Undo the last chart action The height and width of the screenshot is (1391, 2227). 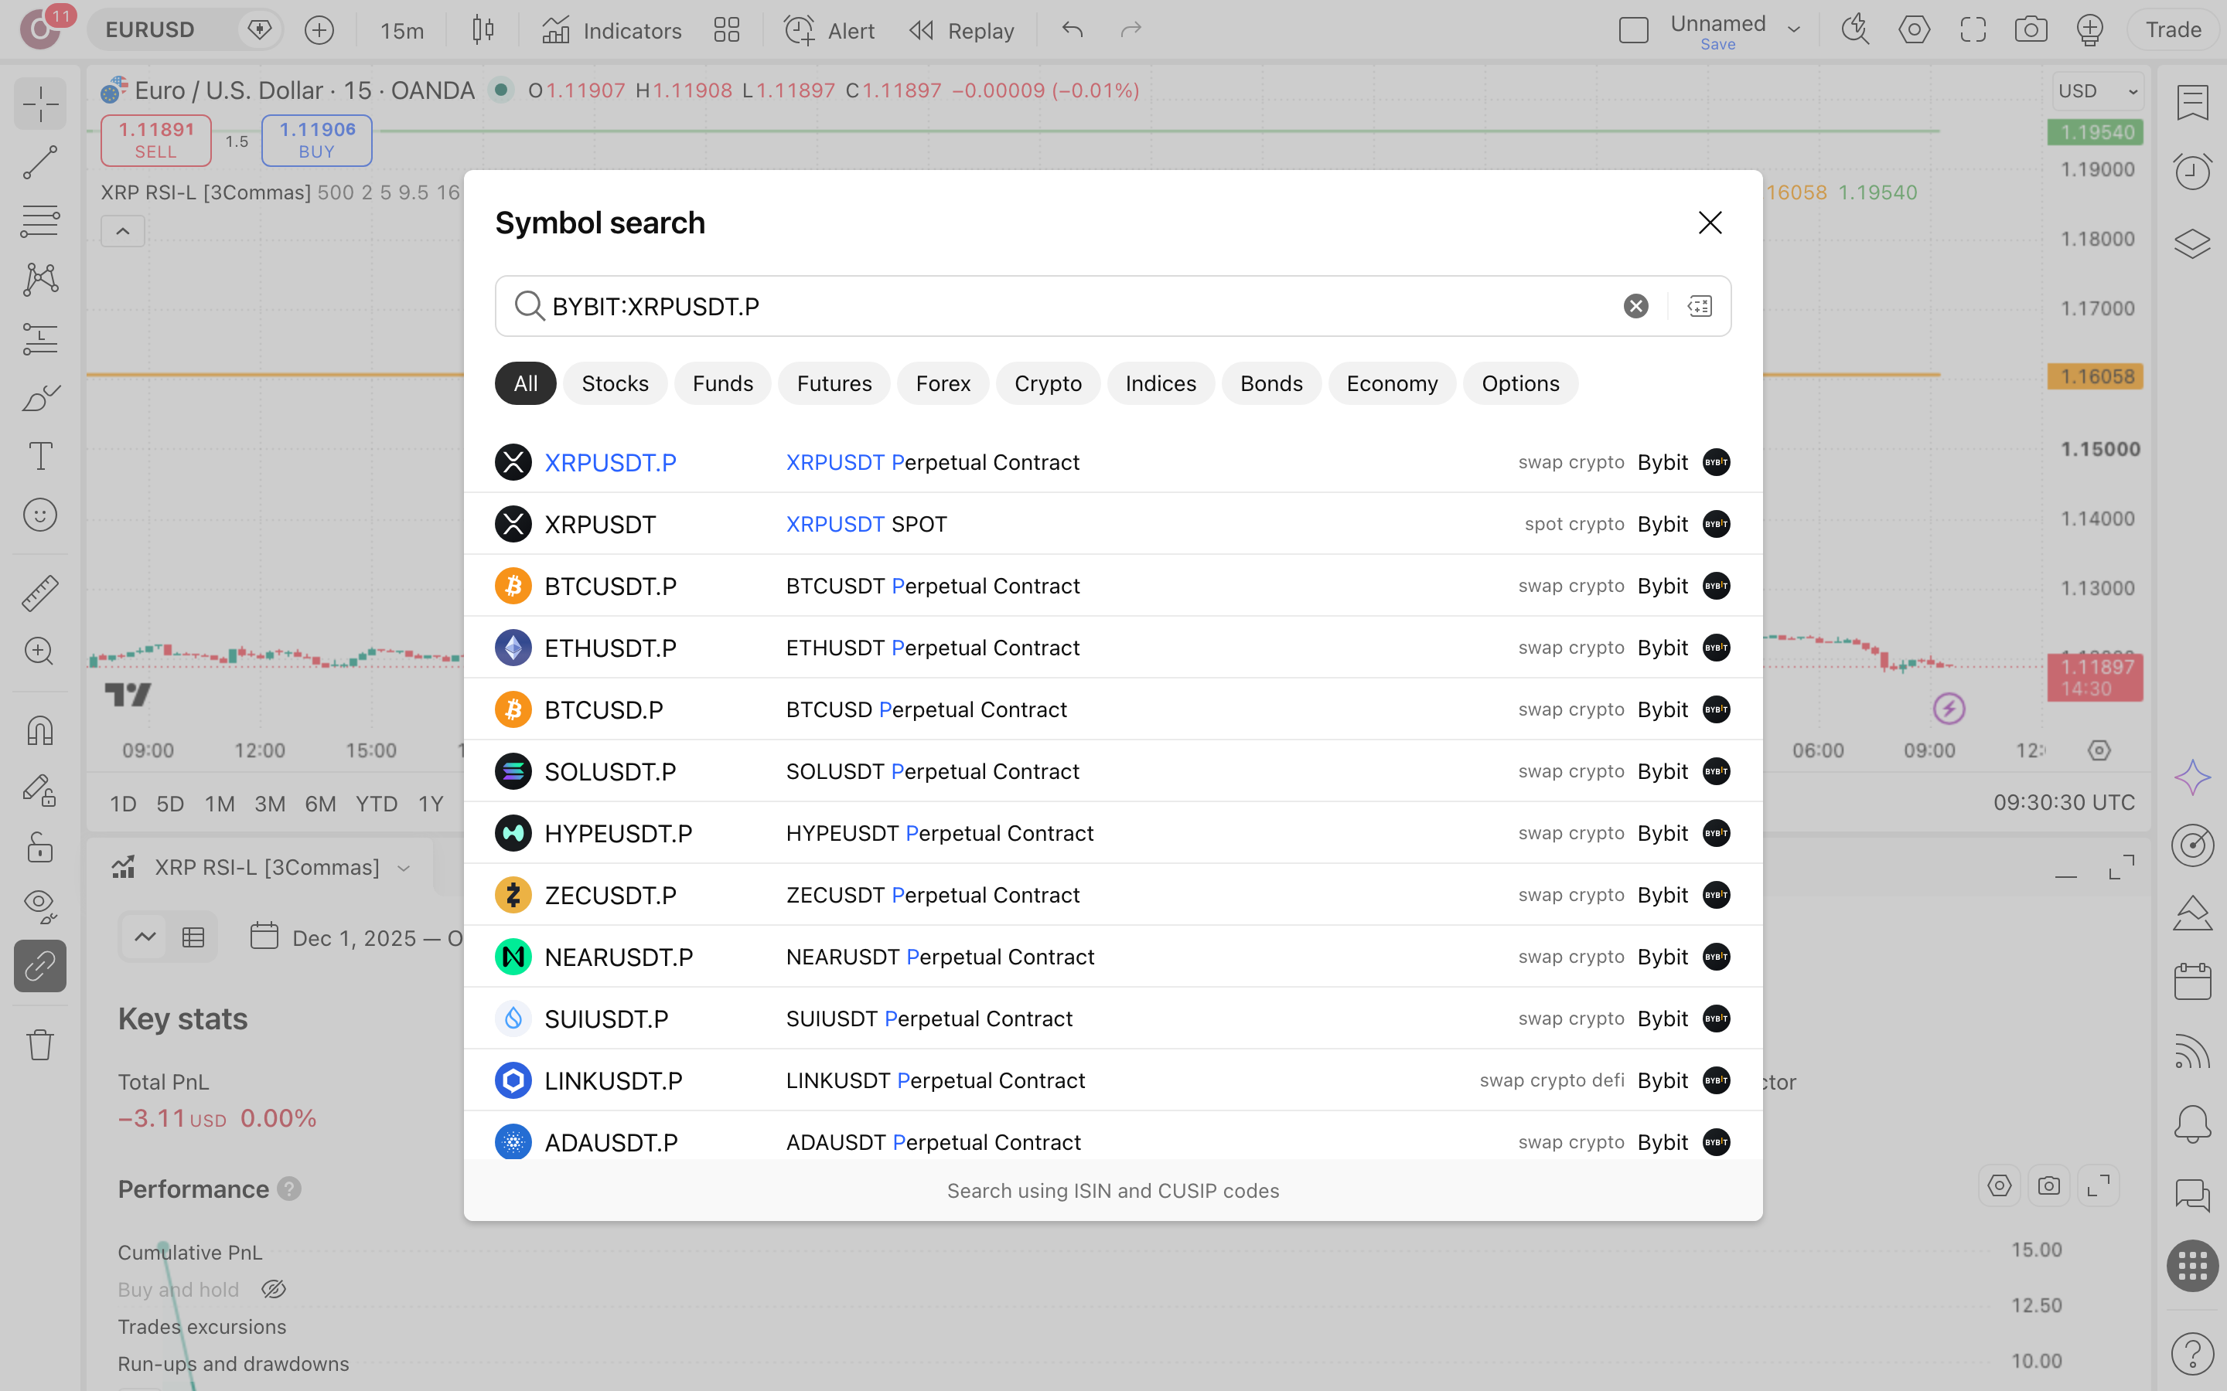(x=1072, y=30)
